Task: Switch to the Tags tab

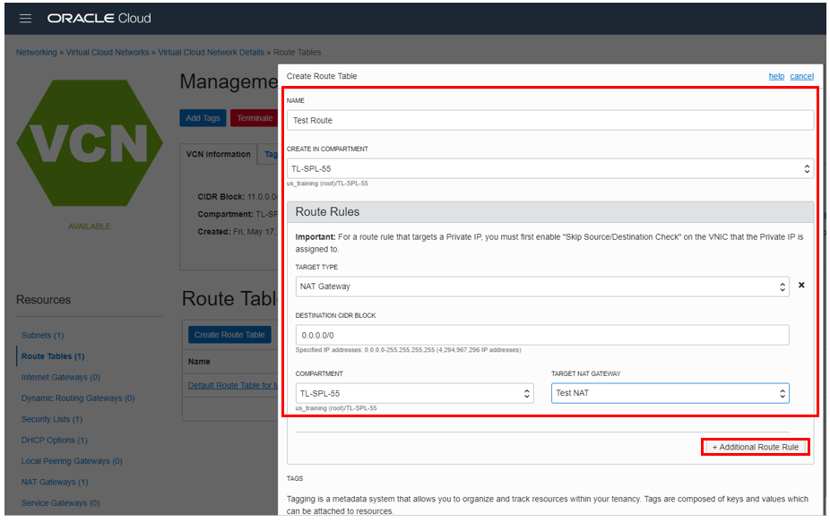Action: coord(273,154)
